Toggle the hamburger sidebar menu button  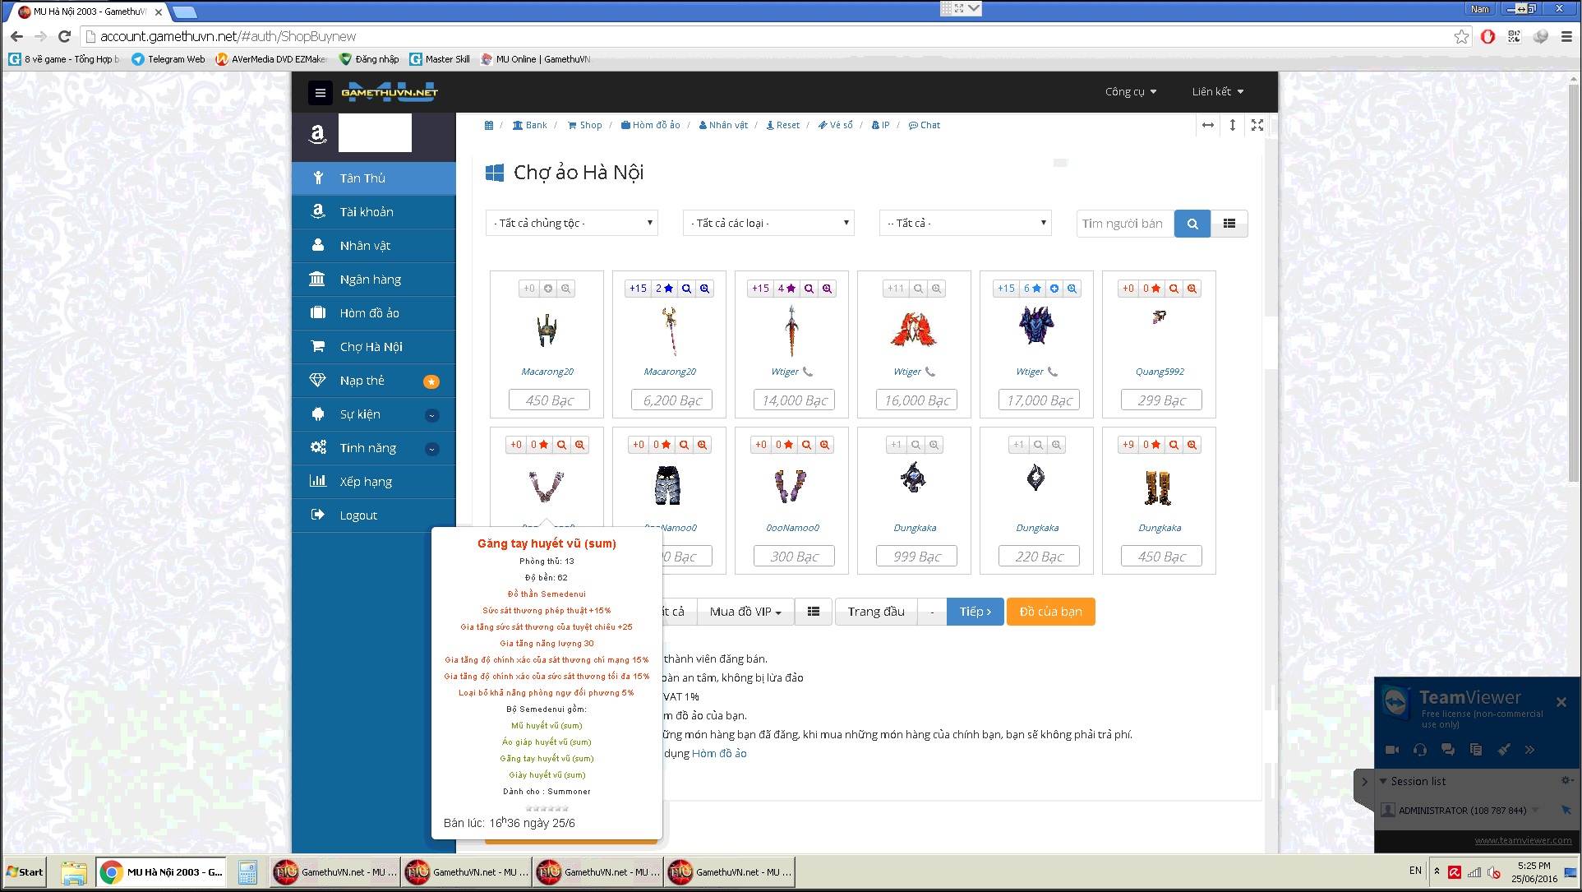[x=321, y=92]
